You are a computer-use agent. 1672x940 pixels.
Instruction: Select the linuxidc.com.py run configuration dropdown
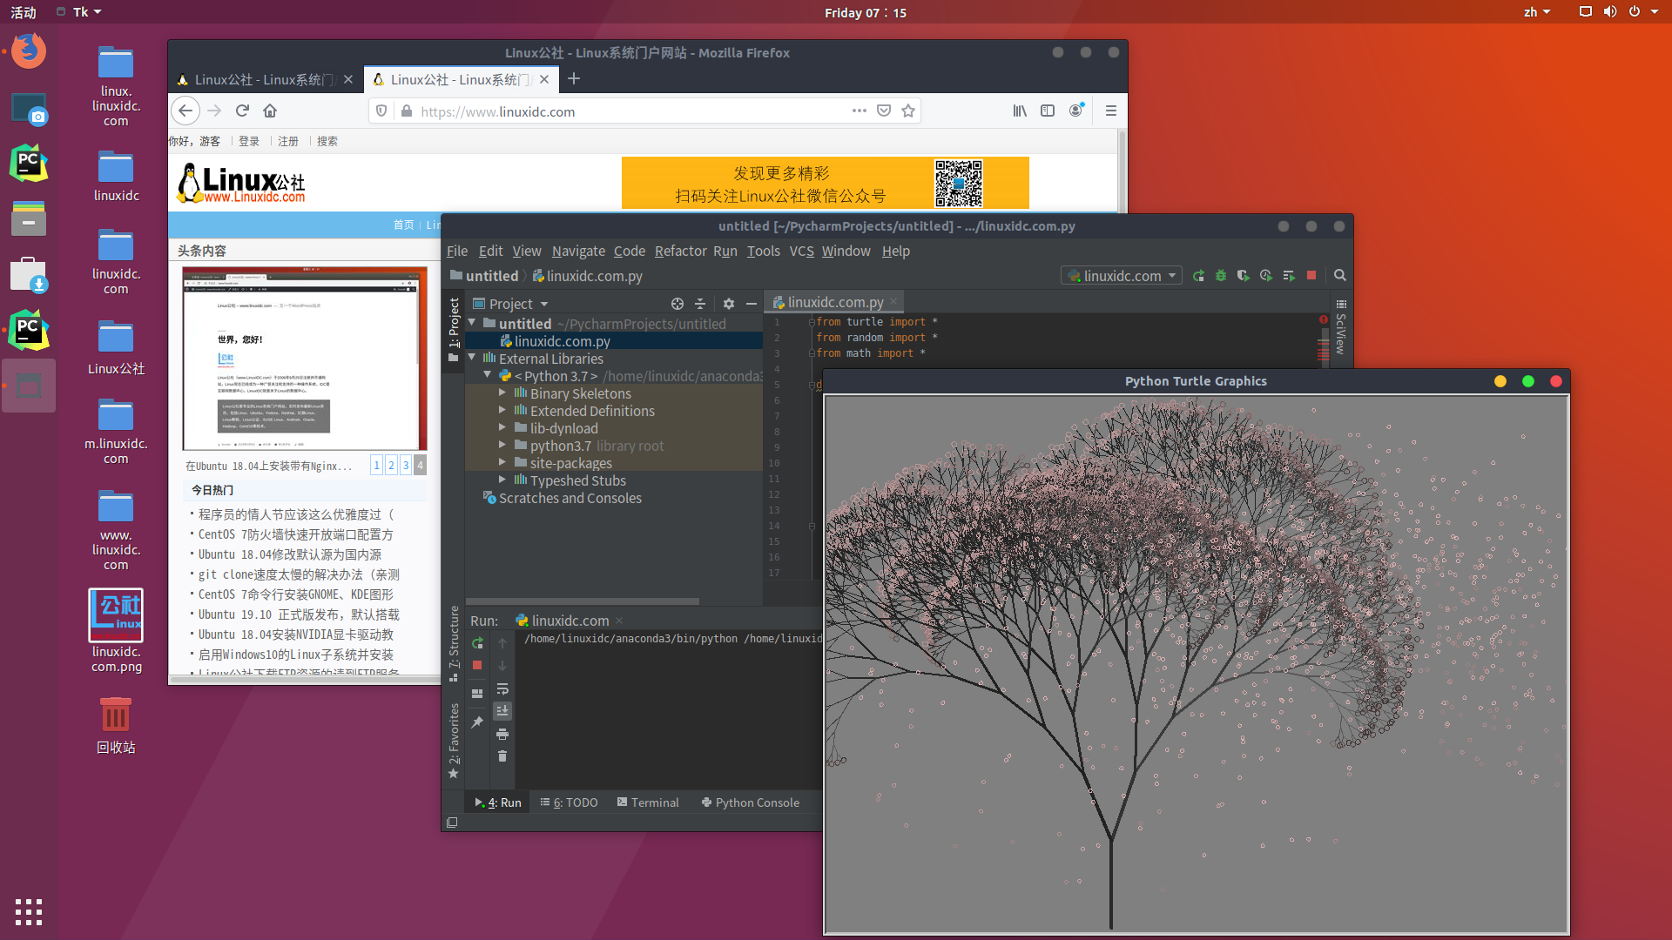tap(1122, 275)
